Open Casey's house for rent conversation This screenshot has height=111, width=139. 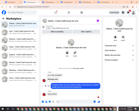click(x=19, y=48)
